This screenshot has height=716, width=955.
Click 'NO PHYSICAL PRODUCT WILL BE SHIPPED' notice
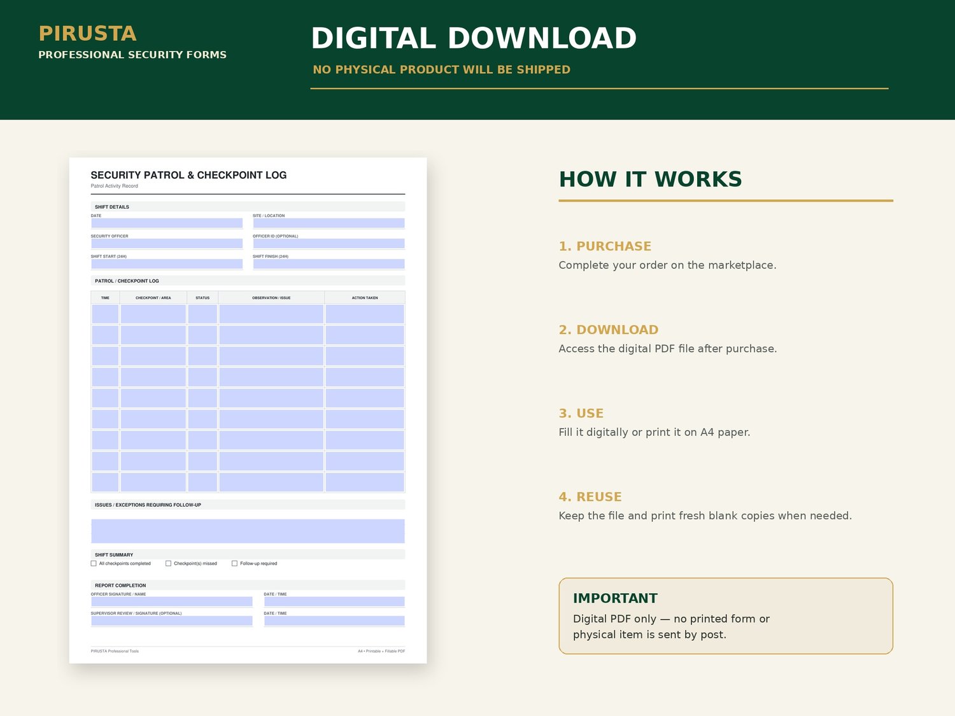click(441, 69)
